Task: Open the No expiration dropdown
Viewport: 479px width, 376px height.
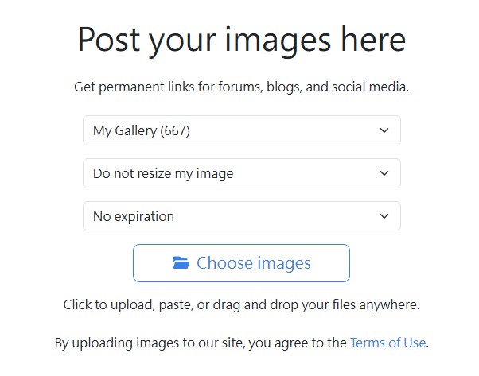Action: click(241, 216)
